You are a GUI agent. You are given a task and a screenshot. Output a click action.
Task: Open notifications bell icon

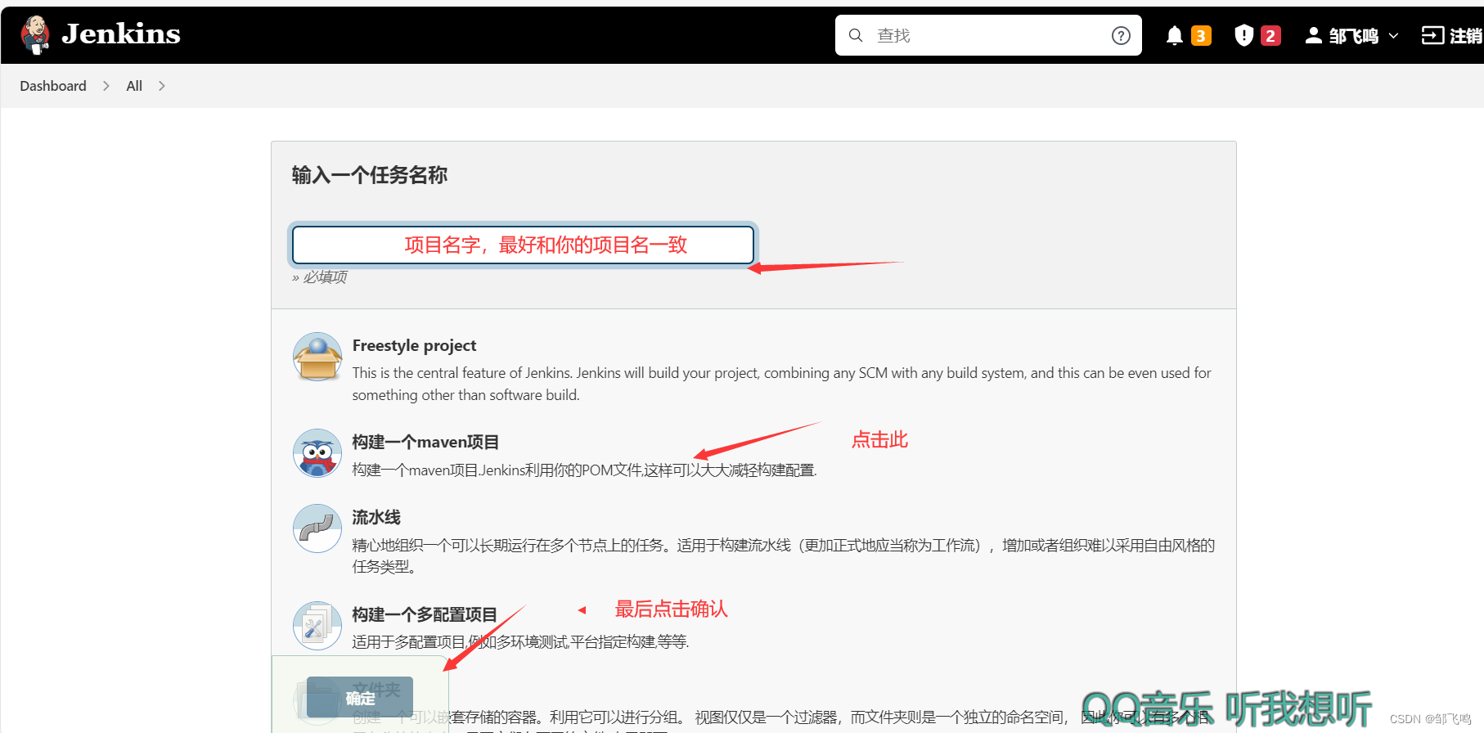(x=1175, y=35)
